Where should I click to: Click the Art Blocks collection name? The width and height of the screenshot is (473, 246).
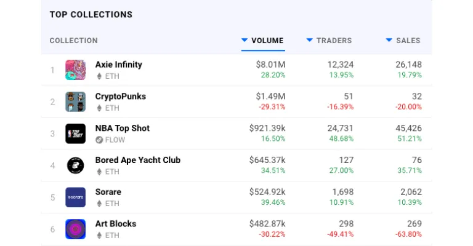(116, 224)
